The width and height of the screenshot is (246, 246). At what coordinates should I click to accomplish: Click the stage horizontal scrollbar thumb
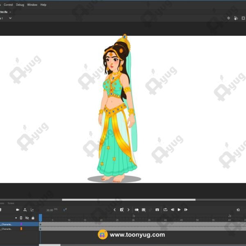(129, 200)
